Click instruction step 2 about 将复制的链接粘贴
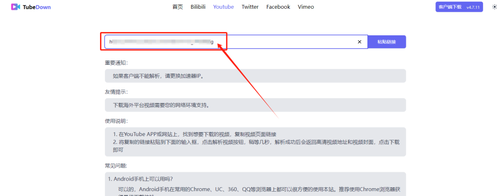Viewport: 497px width, 196px height. pyautogui.click(x=256, y=146)
